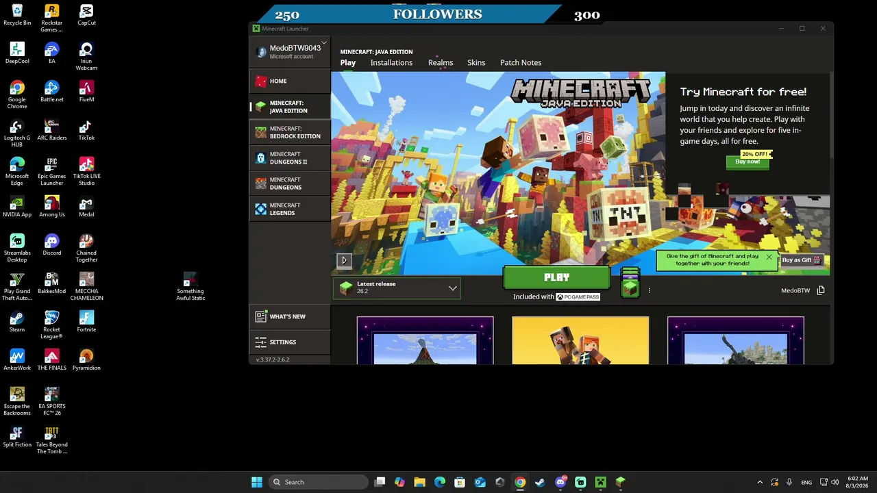Image resolution: width=877 pixels, height=493 pixels.
Task: Open Something Awful Static desktop icon
Action: coord(190,287)
